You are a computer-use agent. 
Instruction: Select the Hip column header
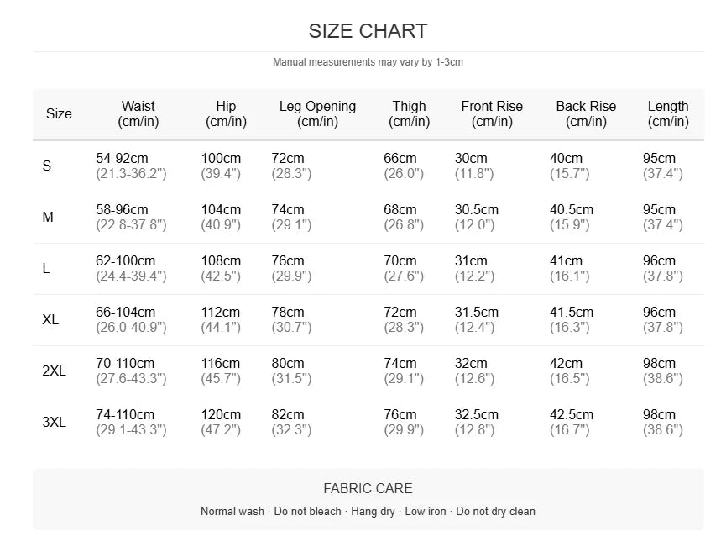click(x=226, y=113)
